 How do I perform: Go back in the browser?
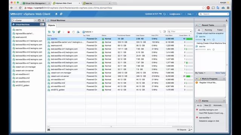12,8
